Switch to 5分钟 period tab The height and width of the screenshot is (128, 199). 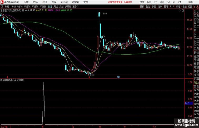[x=20, y=7]
